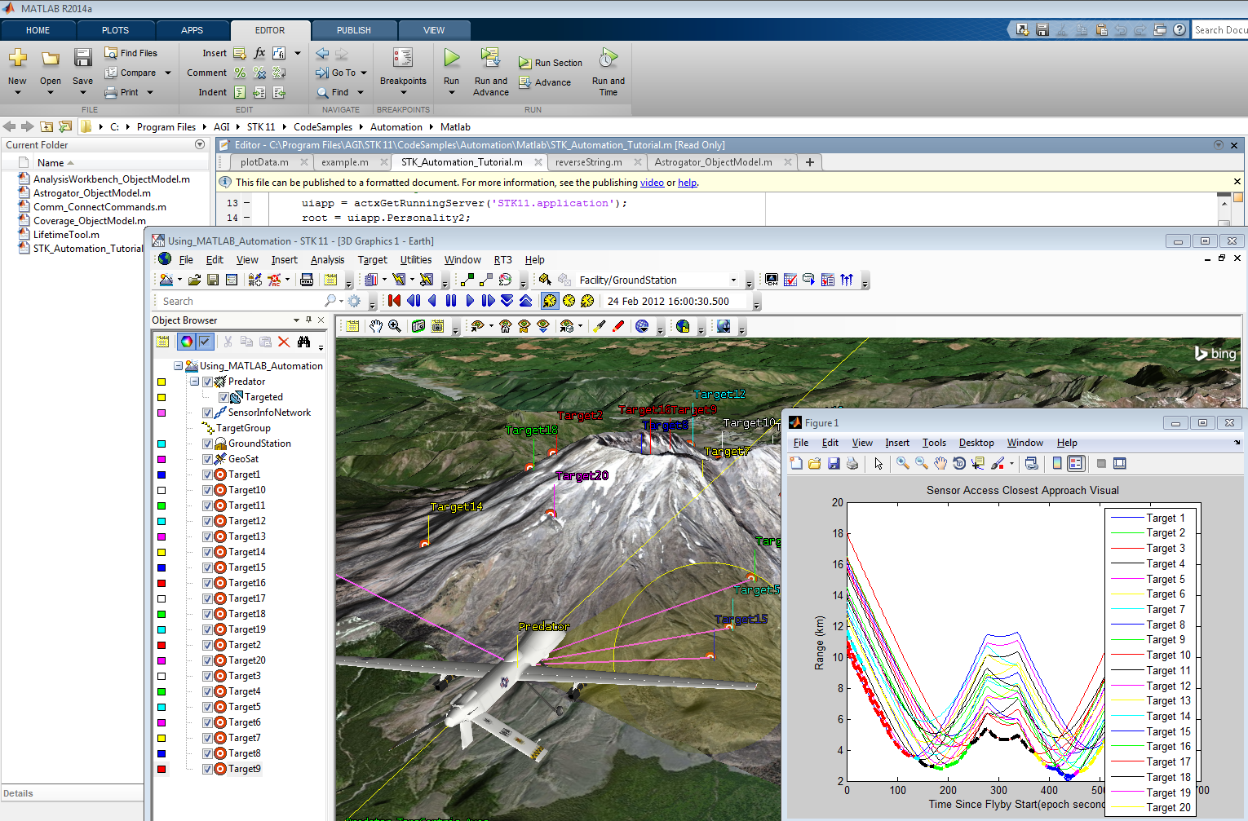Screen dimensions: 1248x821
Task: Click the blue color swatch beside Target1
Action: click(x=162, y=475)
